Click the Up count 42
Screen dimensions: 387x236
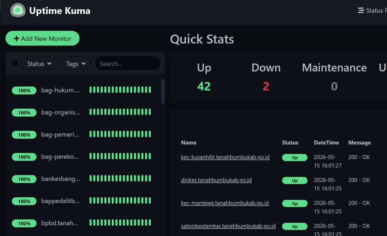click(x=204, y=86)
